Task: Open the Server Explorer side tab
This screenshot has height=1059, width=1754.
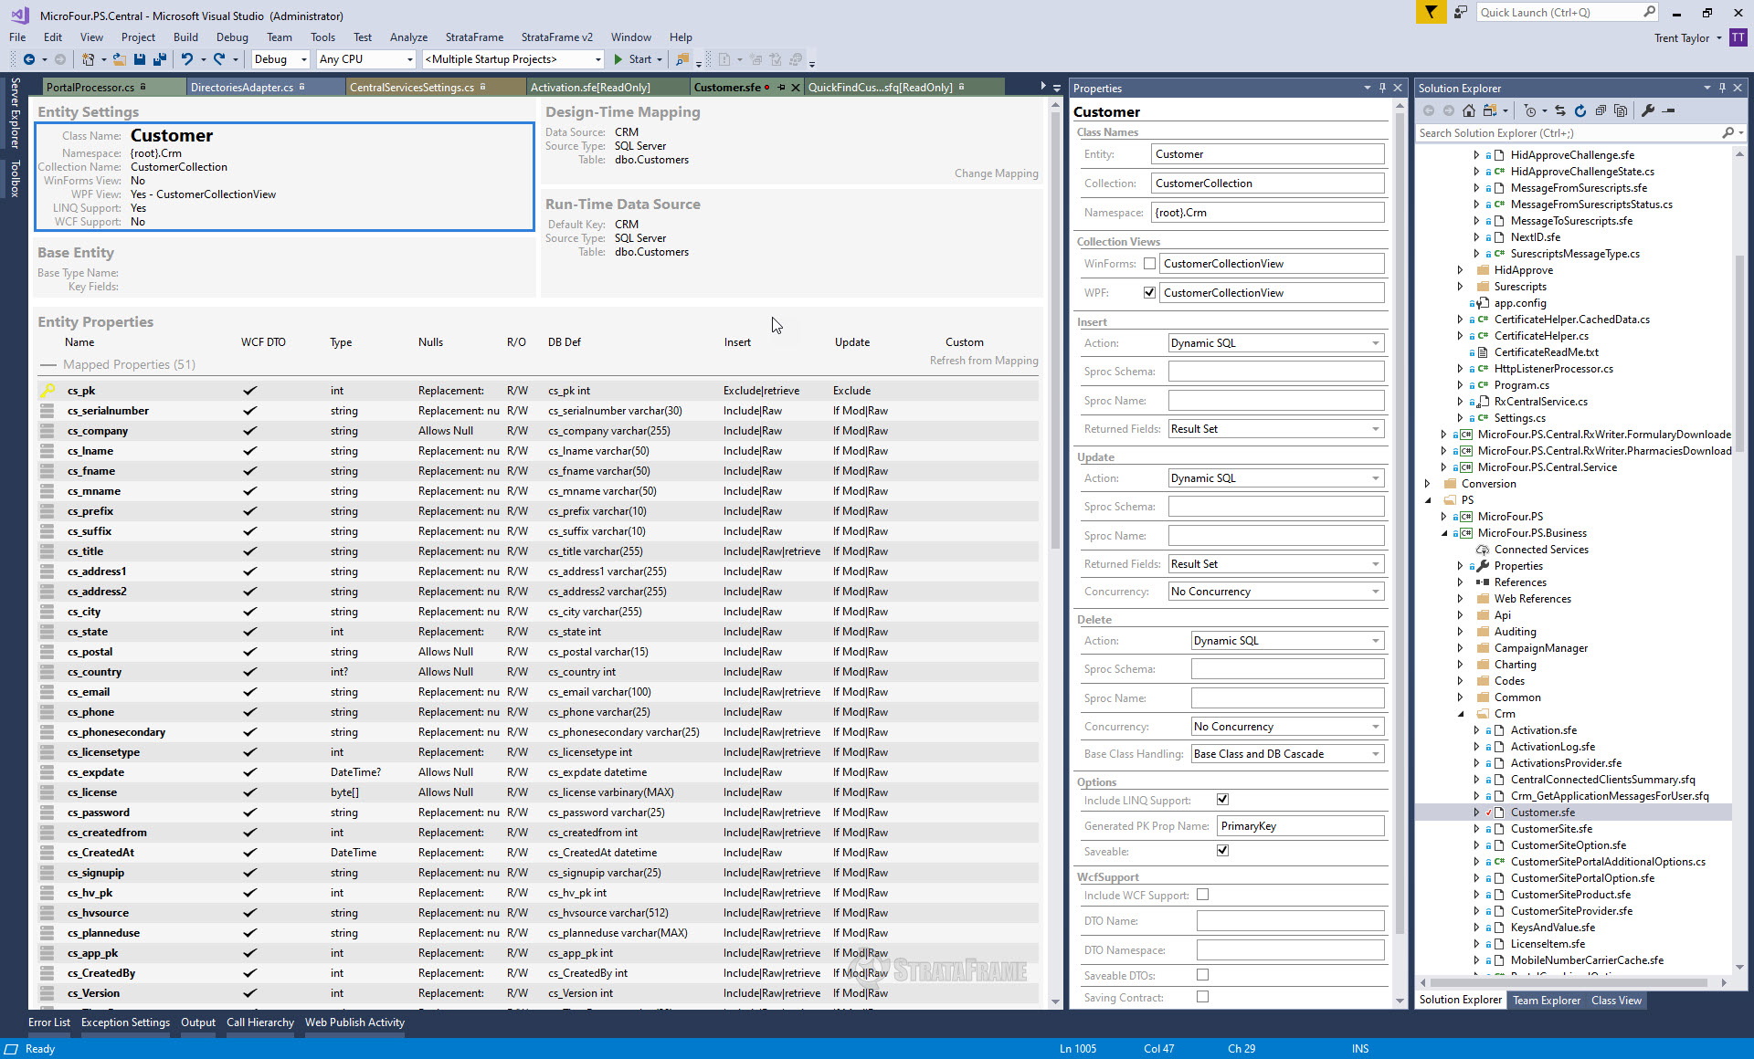Action: click(x=15, y=113)
